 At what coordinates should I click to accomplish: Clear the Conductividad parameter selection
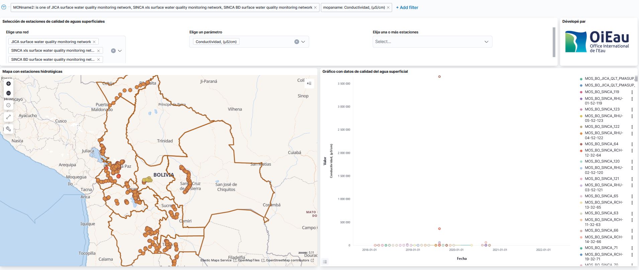[x=296, y=42]
